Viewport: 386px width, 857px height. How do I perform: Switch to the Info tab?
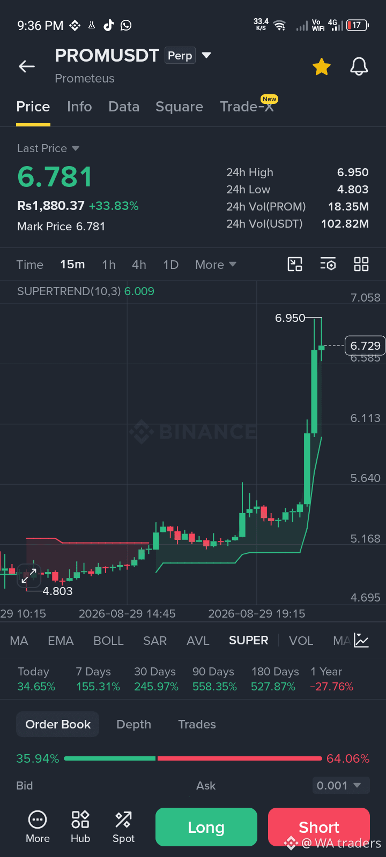click(79, 107)
